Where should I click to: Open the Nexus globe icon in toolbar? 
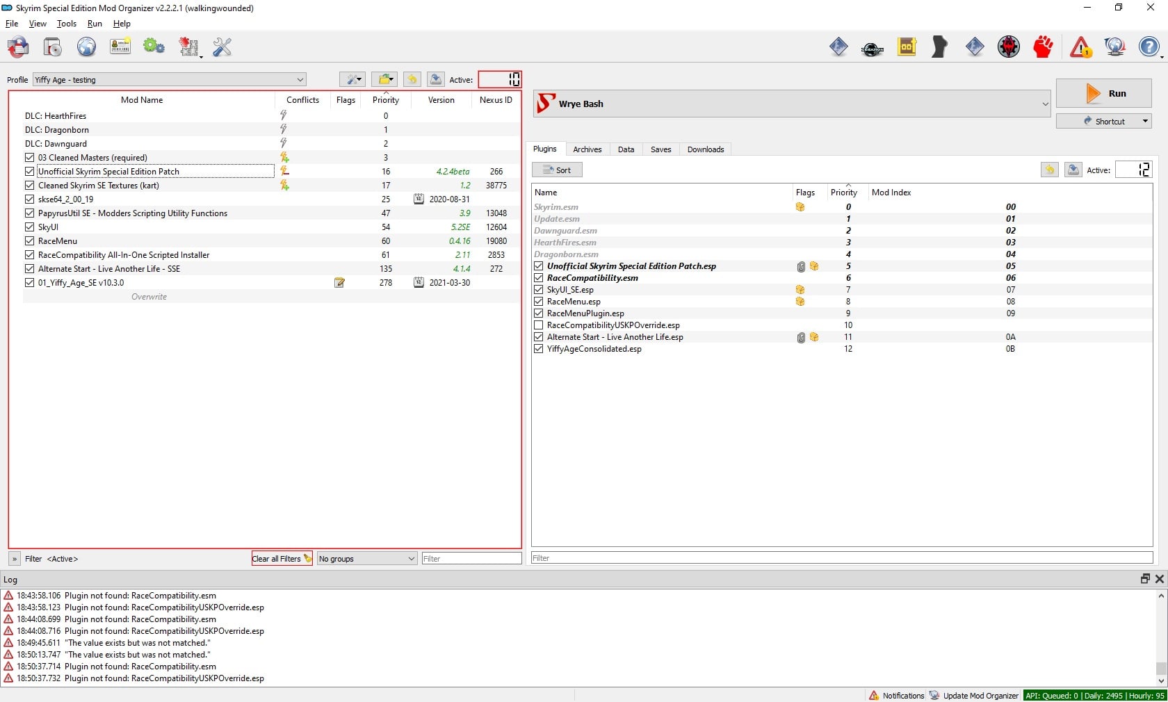pos(86,47)
